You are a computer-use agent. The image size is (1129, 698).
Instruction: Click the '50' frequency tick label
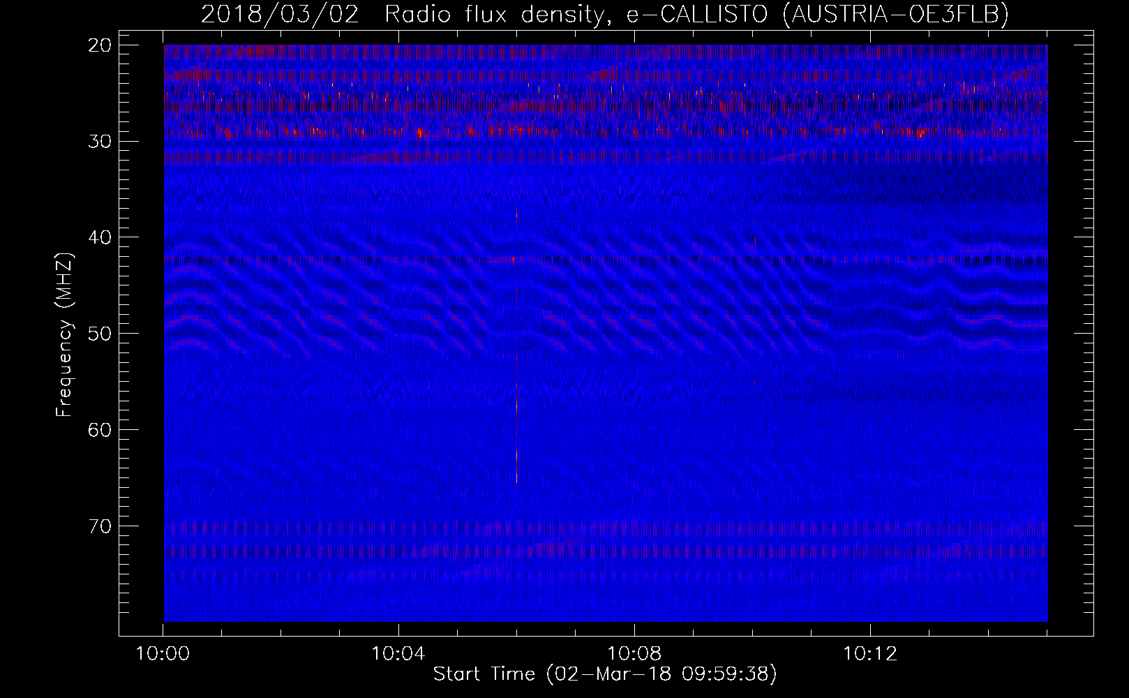100,334
